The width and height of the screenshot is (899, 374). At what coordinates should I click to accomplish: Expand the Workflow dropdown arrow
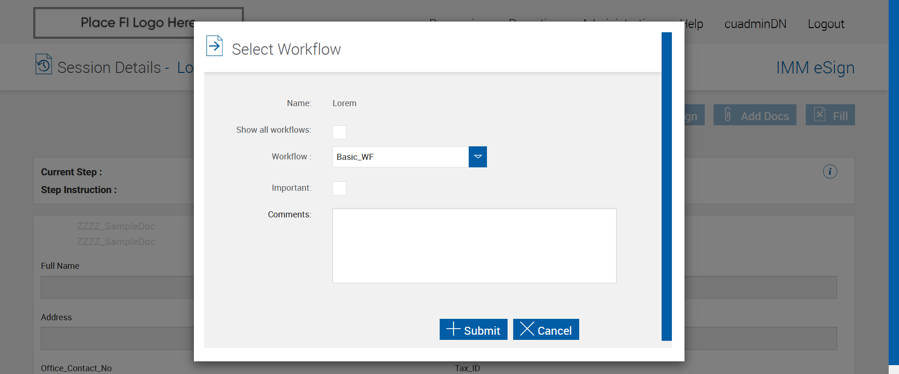click(478, 157)
